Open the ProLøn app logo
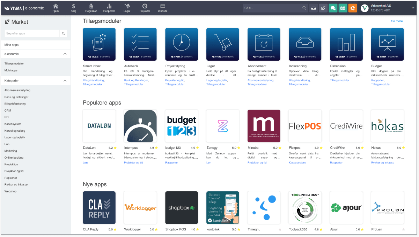Image resolution: width=419 pixels, height=237 pixels. [x=388, y=208]
